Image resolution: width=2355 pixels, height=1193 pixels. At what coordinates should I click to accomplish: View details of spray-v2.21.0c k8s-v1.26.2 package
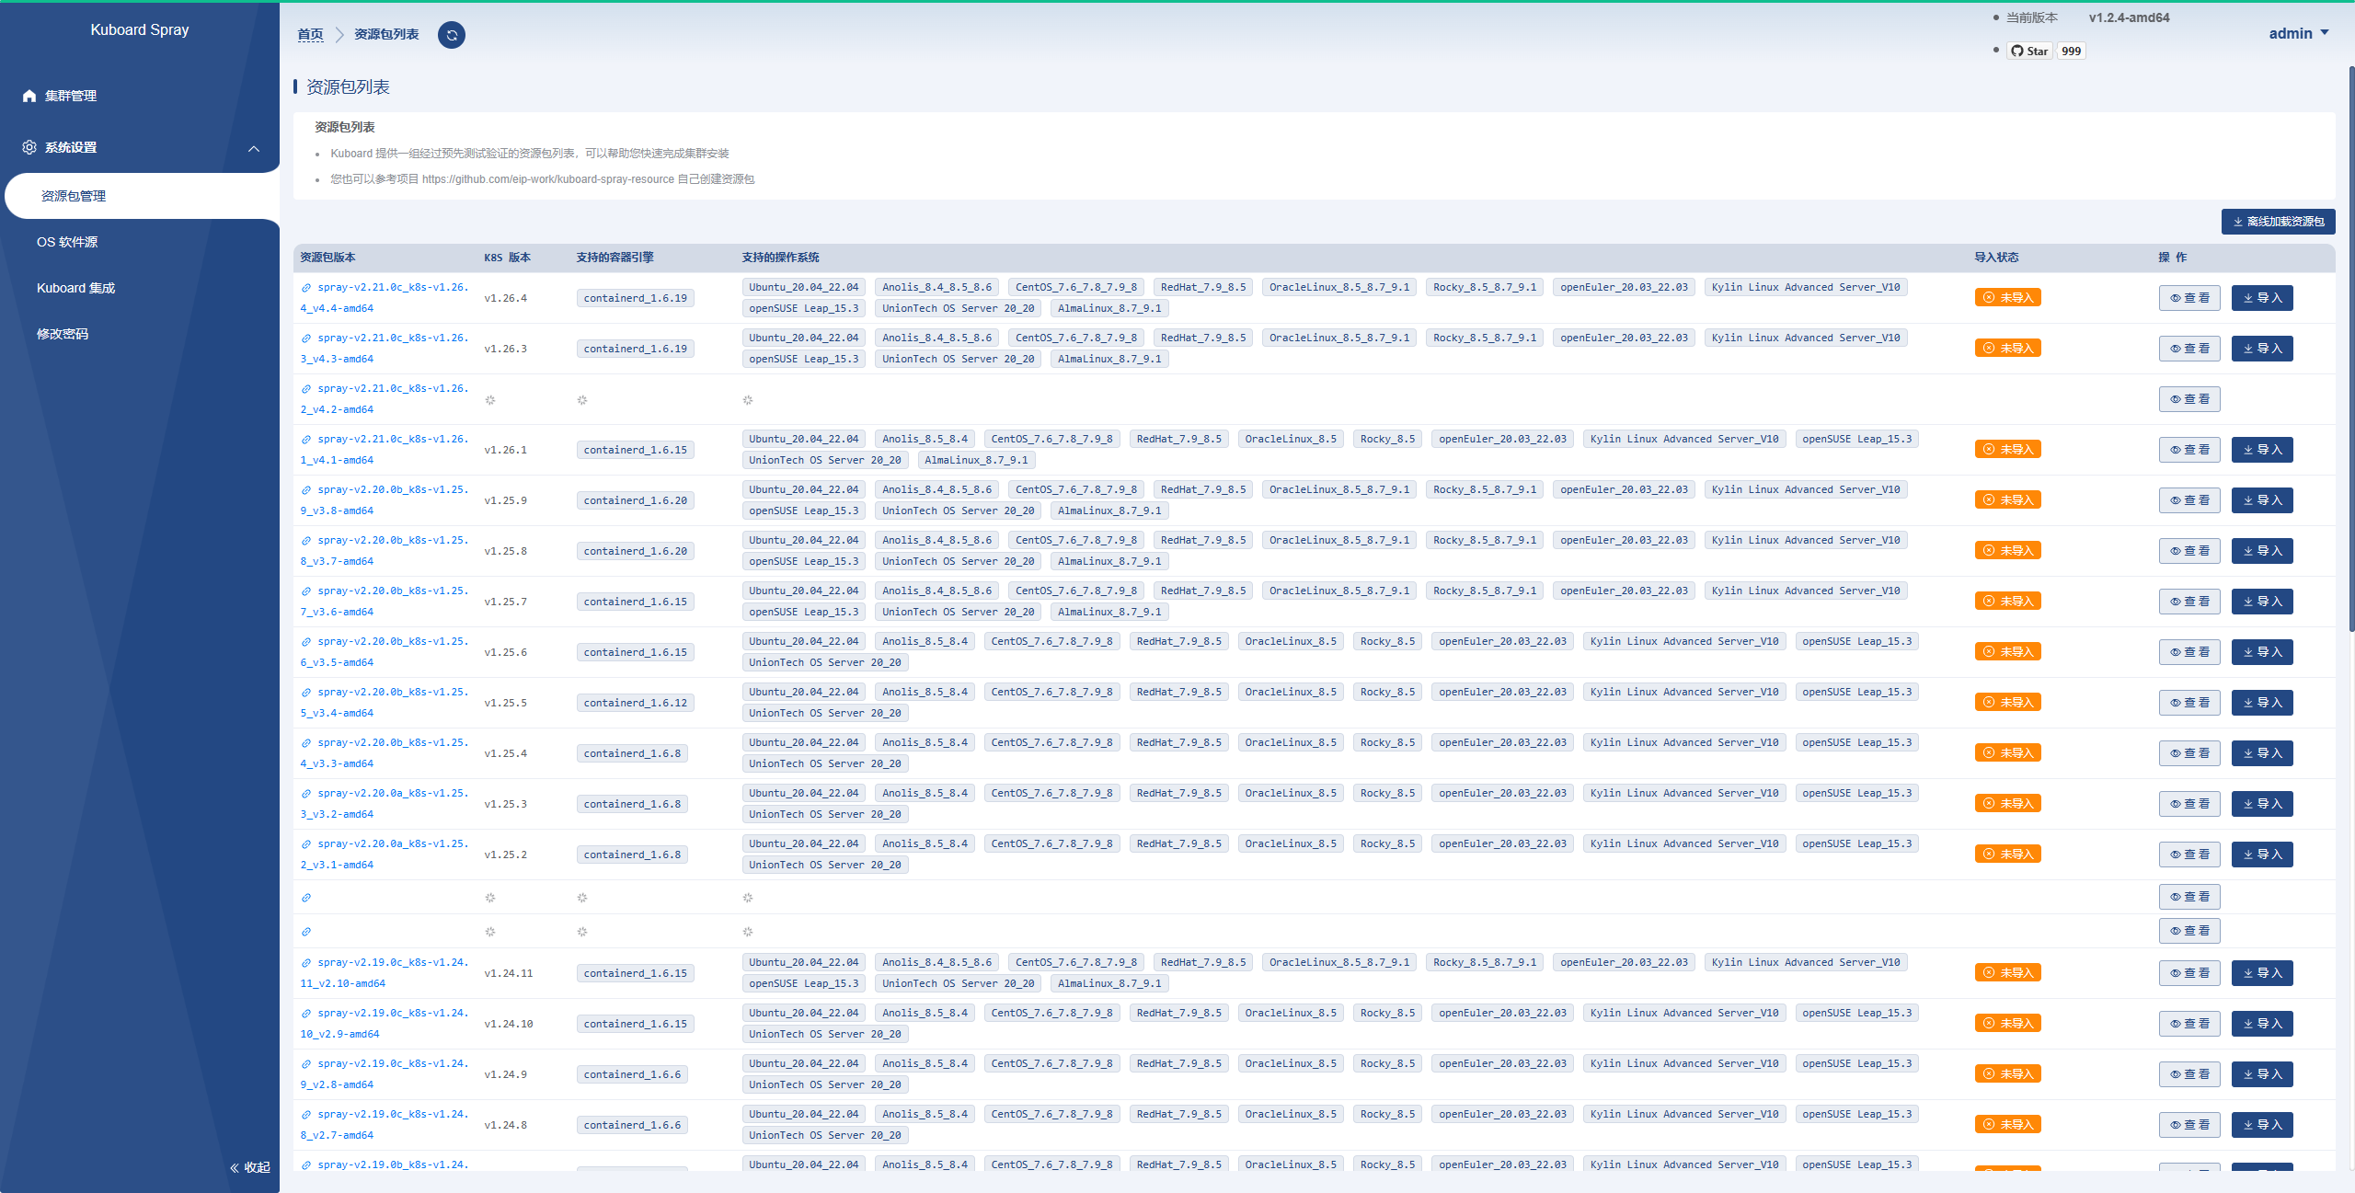click(x=2188, y=399)
